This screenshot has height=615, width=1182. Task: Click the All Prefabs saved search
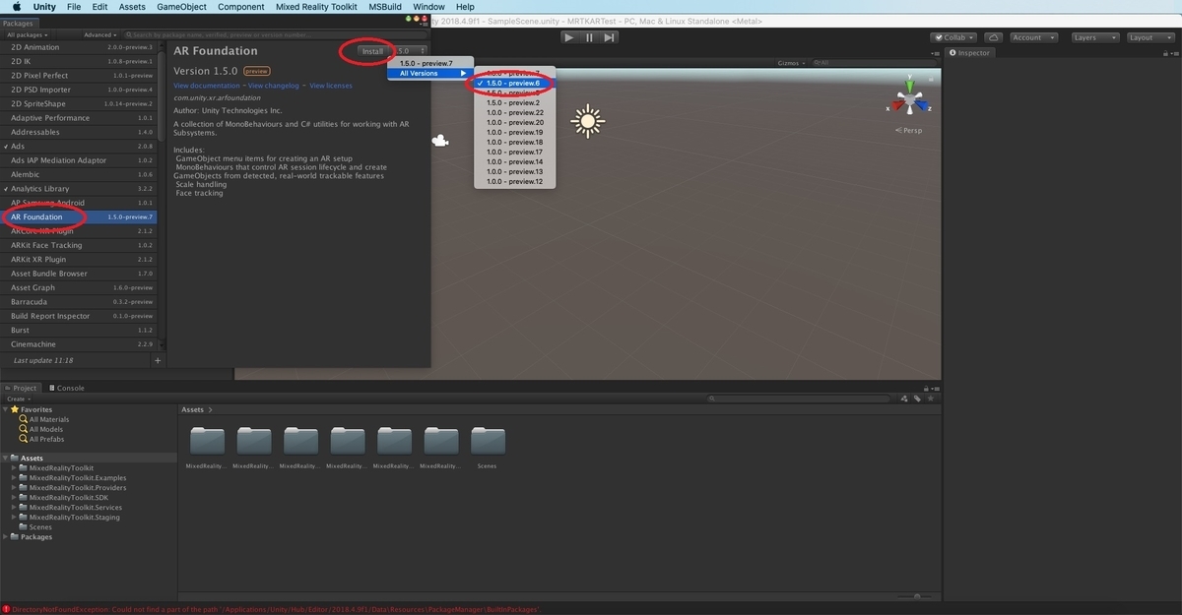tap(46, 439)
